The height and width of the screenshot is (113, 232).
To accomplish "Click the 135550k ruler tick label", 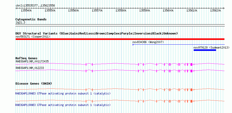I will [50, 10].
